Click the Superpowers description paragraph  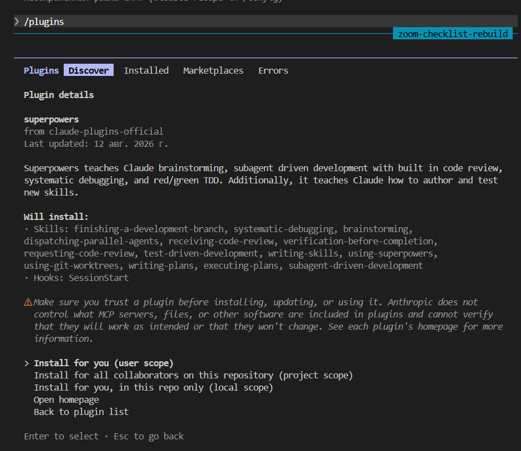(x=263, y=180)
